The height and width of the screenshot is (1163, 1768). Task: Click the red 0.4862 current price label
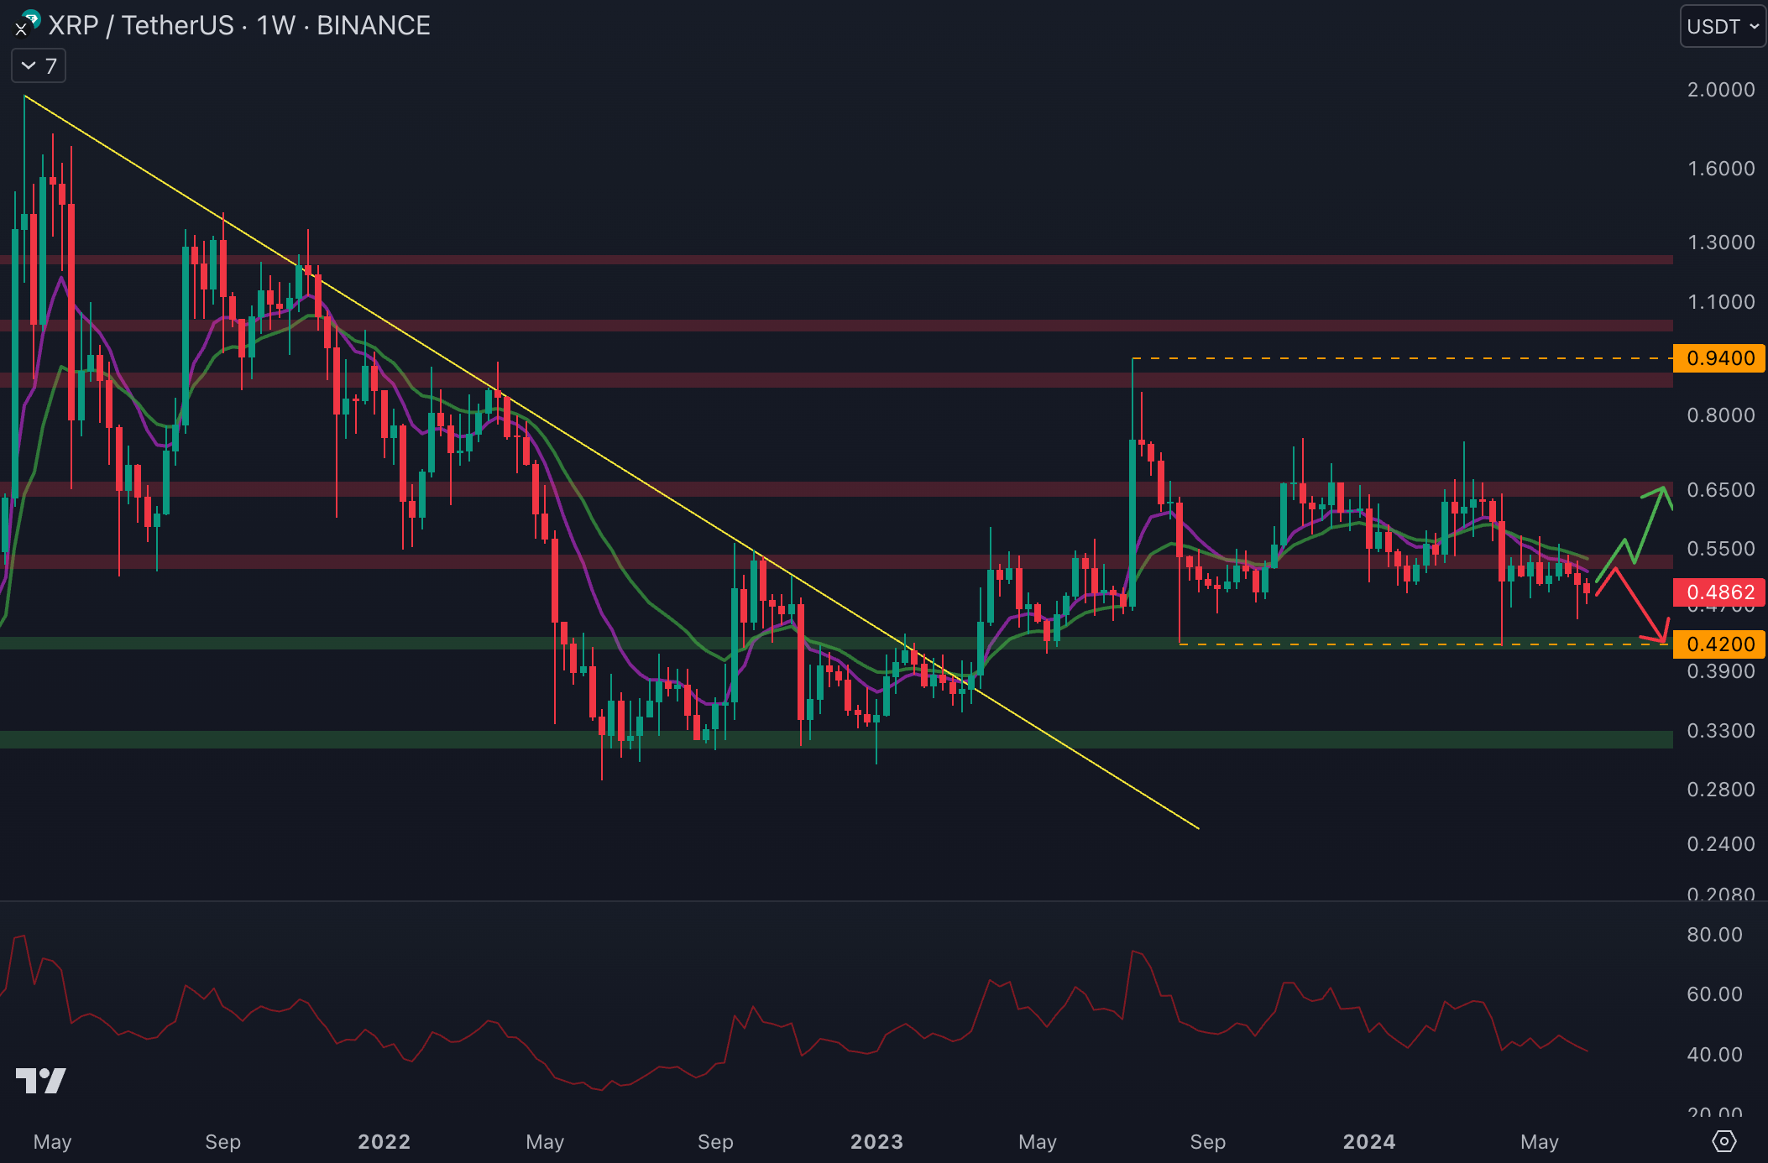1719,592
